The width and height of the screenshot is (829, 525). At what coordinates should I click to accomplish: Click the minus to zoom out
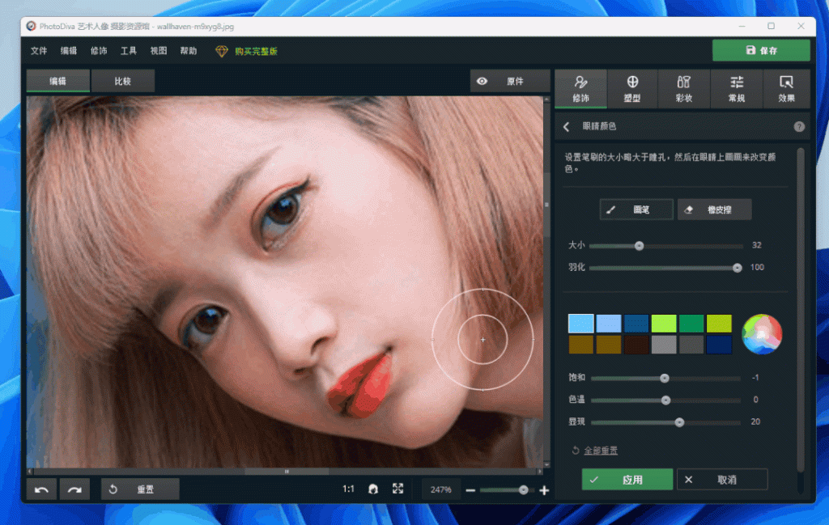coord(471,489)
